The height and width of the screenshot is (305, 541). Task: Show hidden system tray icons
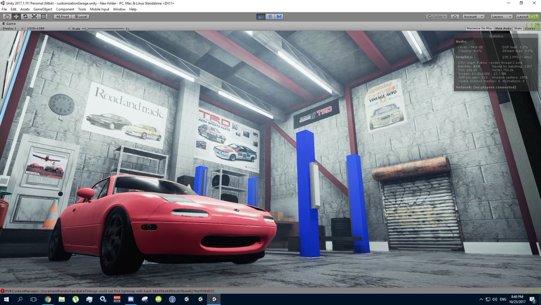[x=481, y=300]
